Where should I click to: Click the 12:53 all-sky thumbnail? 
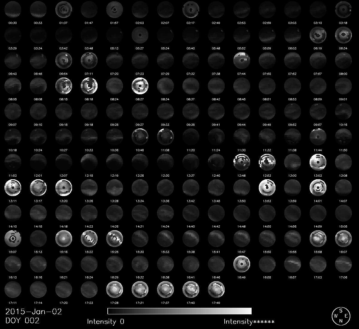coord(267,162)
